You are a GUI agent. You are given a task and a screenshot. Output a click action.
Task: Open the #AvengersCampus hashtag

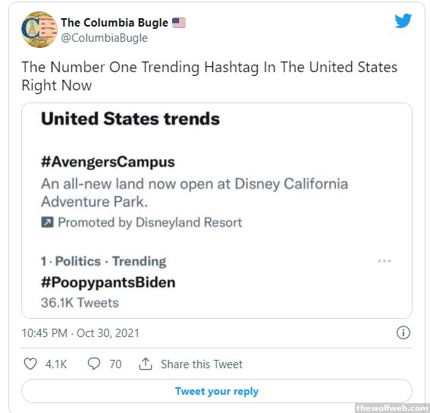(108, 162)
